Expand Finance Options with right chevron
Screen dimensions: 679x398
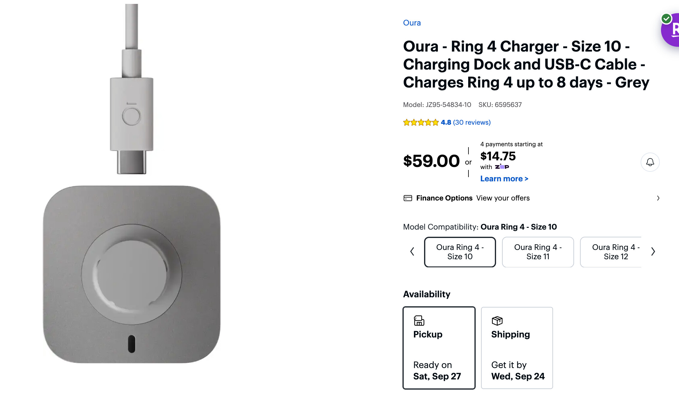tap(658, 198)
